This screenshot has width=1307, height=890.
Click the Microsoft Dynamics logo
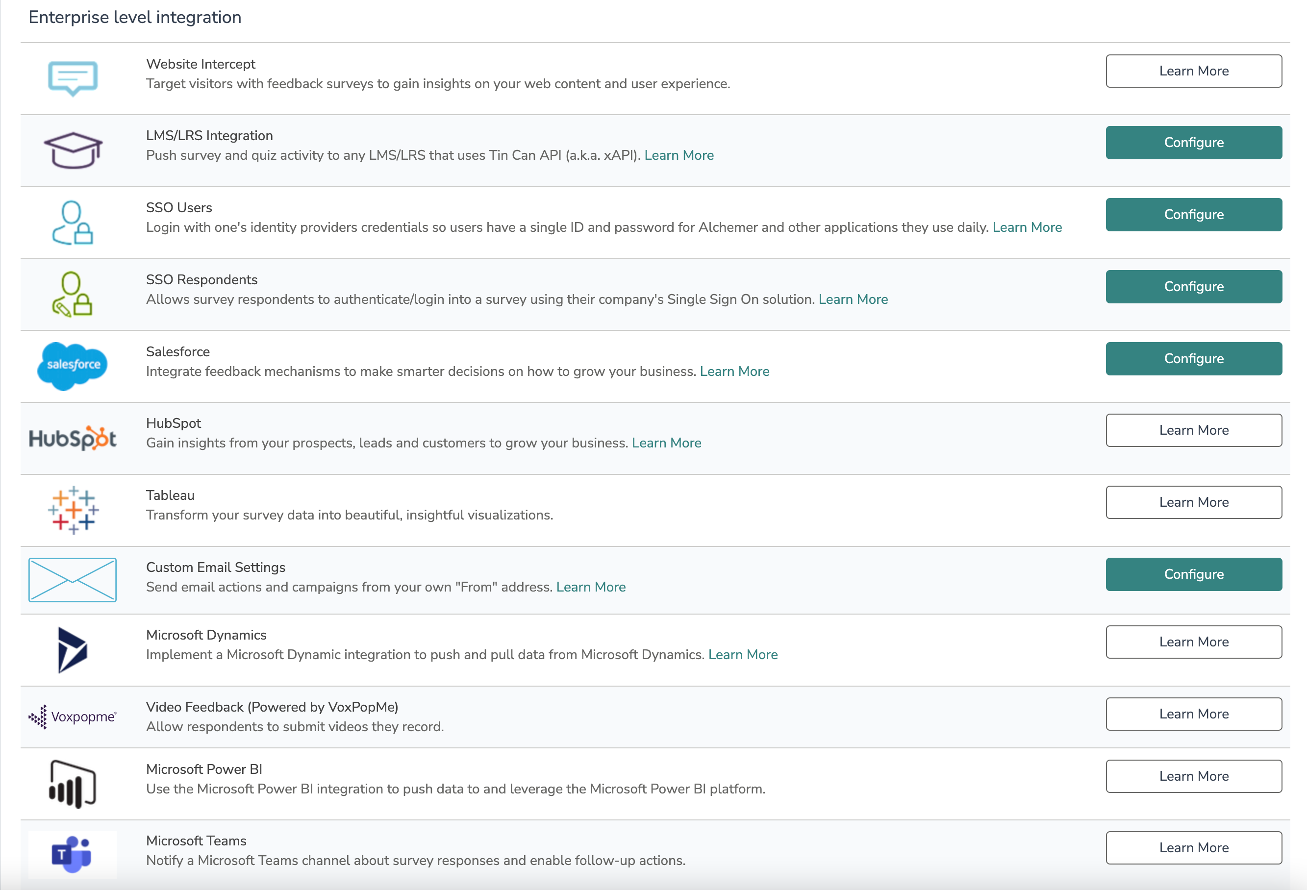(73, 650)
